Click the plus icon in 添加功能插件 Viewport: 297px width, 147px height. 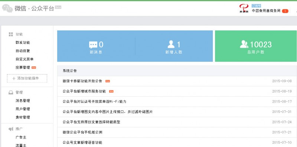click(x=14, y=78)
